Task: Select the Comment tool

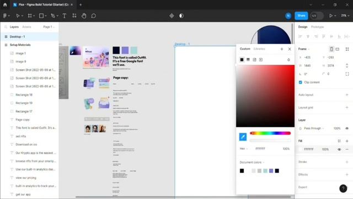Action: point(94,16)
